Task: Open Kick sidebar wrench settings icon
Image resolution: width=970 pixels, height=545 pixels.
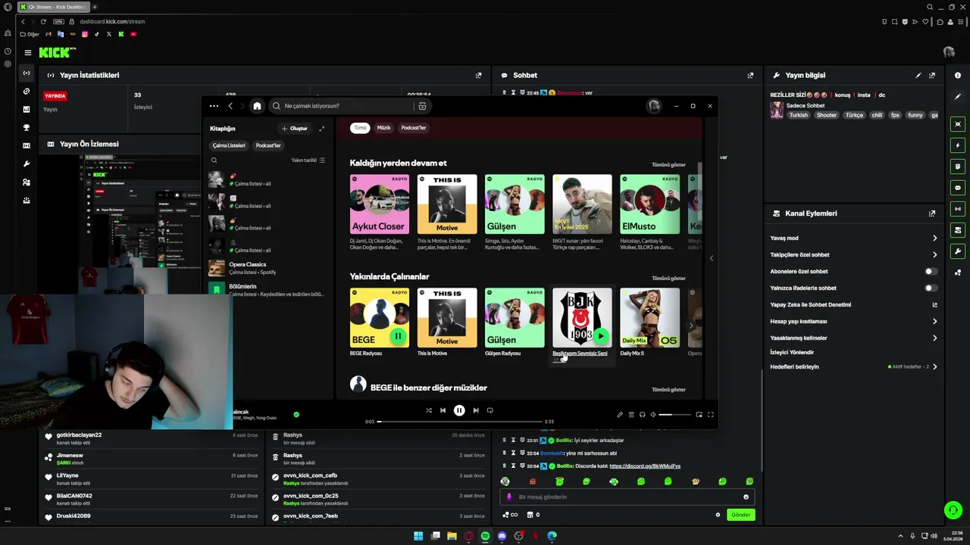Action: pos(27,164)
